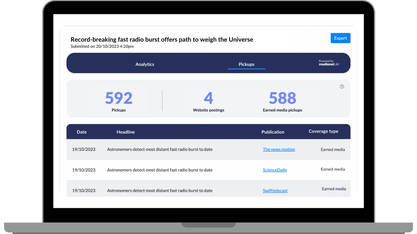Visit the Swifttelecast pickup link

point(275,190)
